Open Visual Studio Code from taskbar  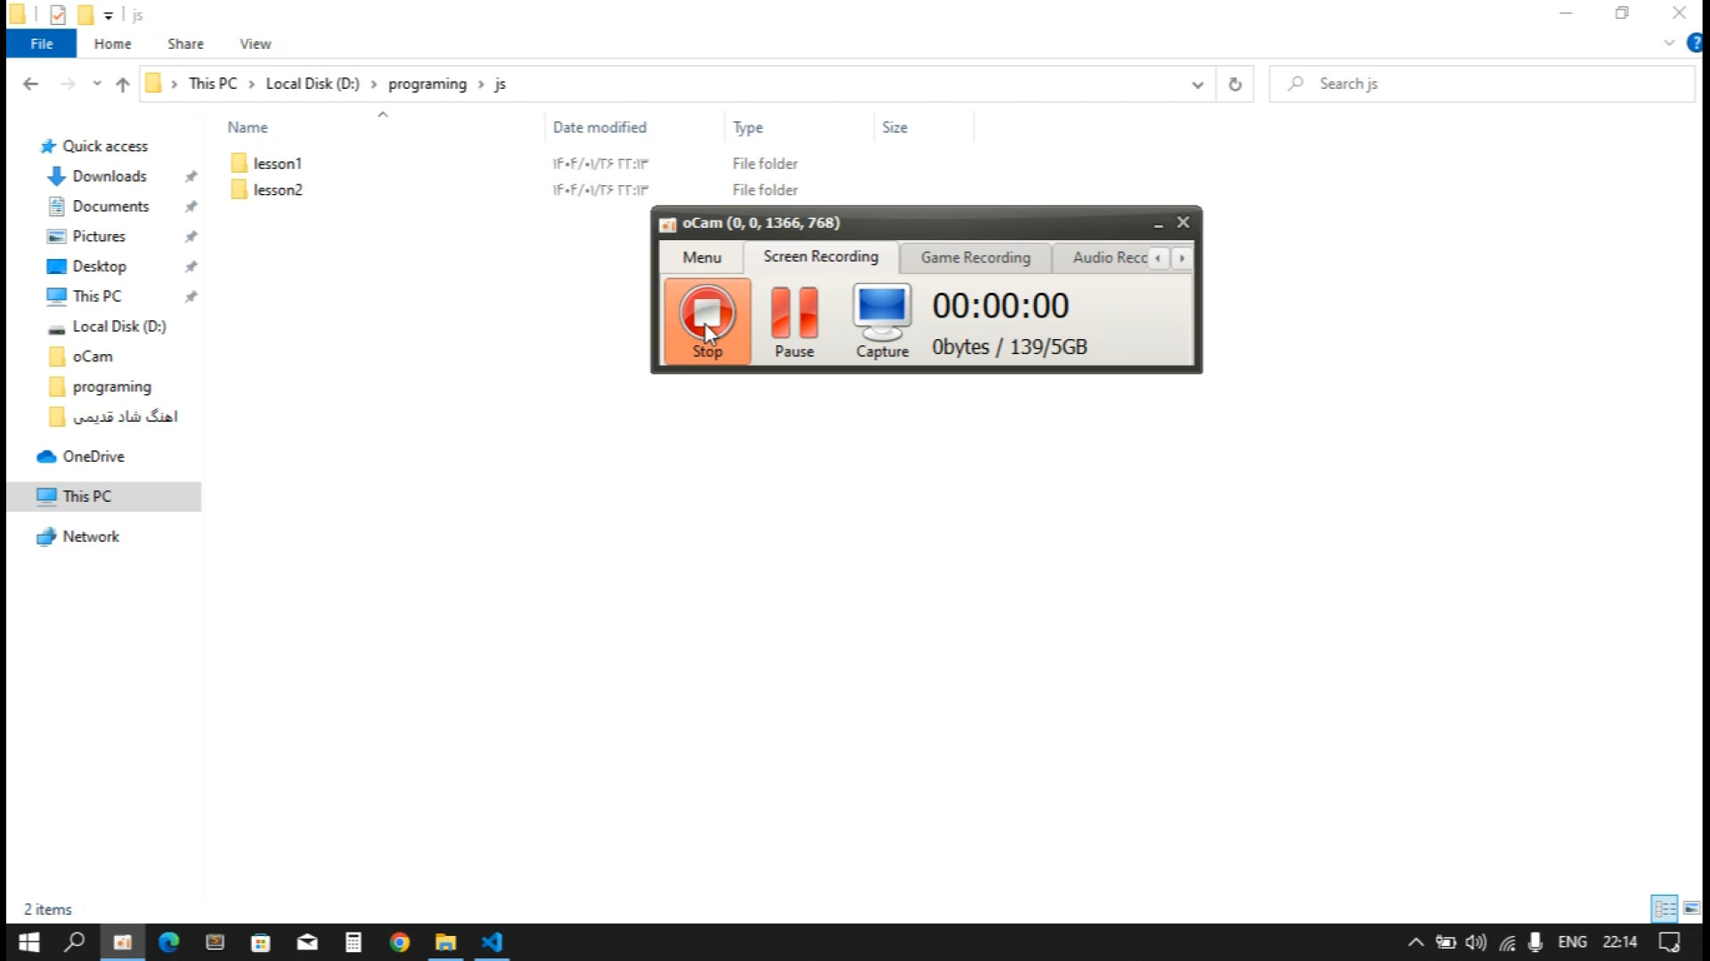(x=493, y=942)
